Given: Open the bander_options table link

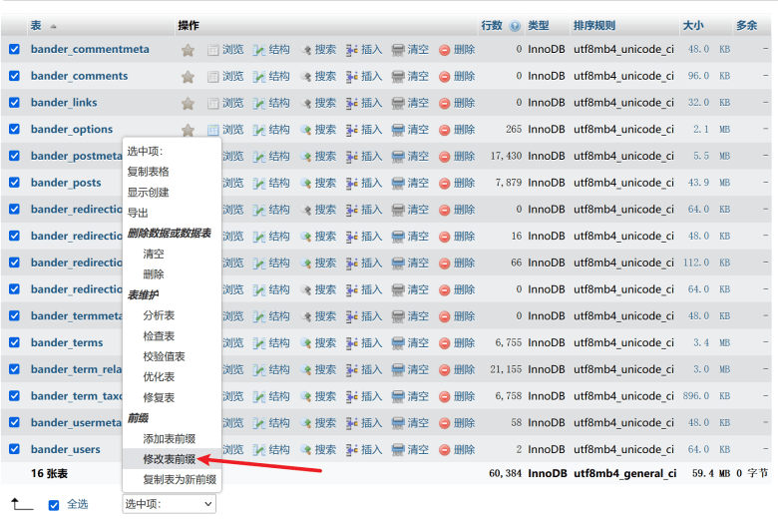Looking at the screenshot, I should point(72,129).
